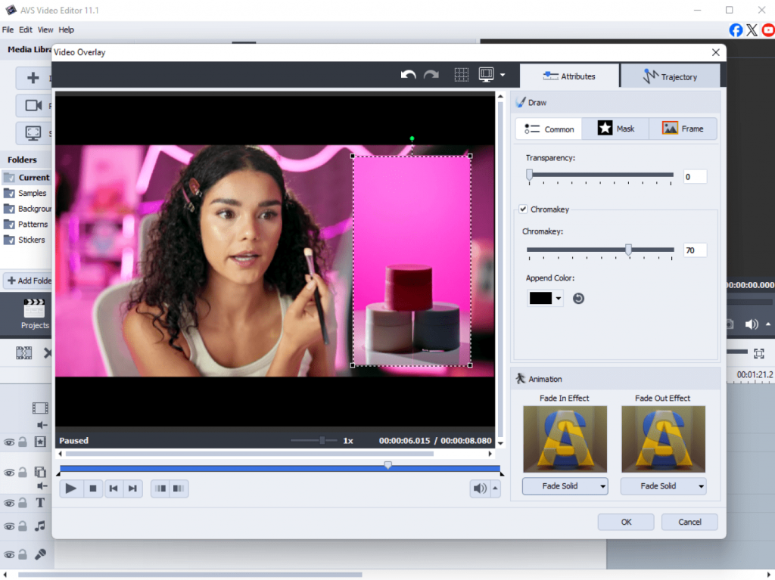The width and height of the screenshot is (775, 580).
Task: Toggle the grid lines icon
Action: pos(461,75)
